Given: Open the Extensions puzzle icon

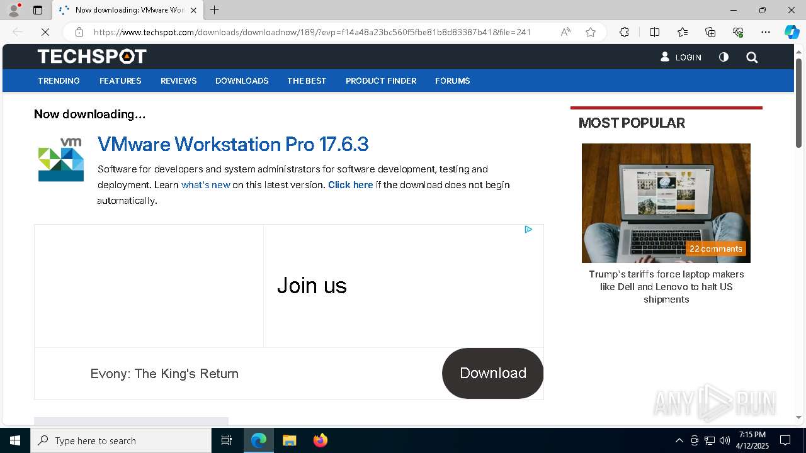Looking at the screenshot, I should coord(624,32).
